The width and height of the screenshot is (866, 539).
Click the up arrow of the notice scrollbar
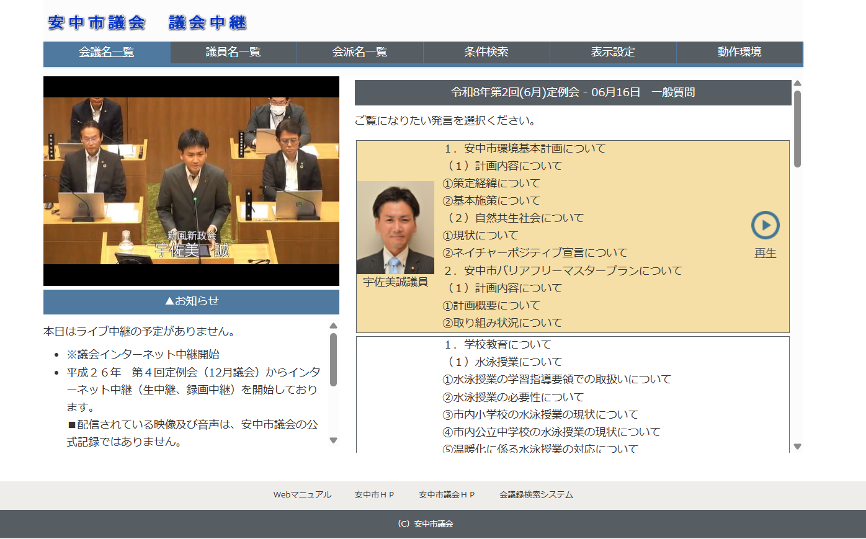(333, 326)
